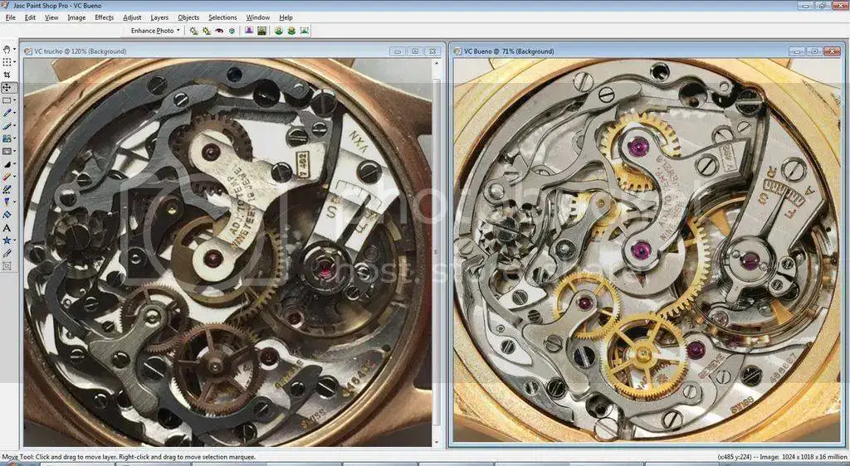Click the second sun-icon Smart Photo Fix button
The width and height of the screenshot is (850, 466).
pyautogui.click(x=206, y=31)
